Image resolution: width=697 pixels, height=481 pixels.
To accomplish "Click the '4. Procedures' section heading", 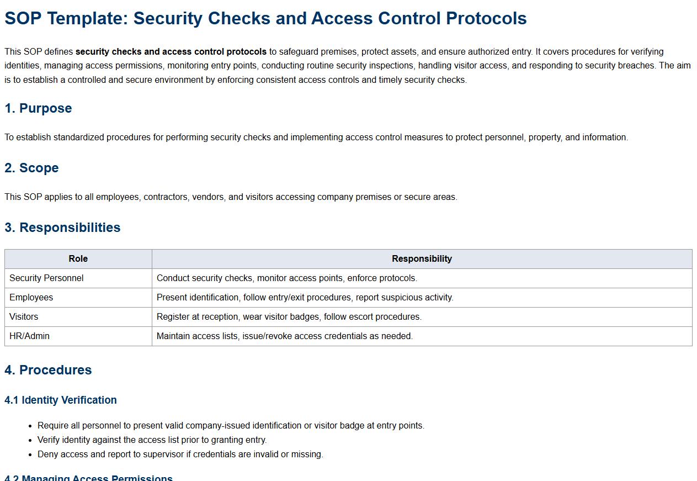I will coord(48,370).
